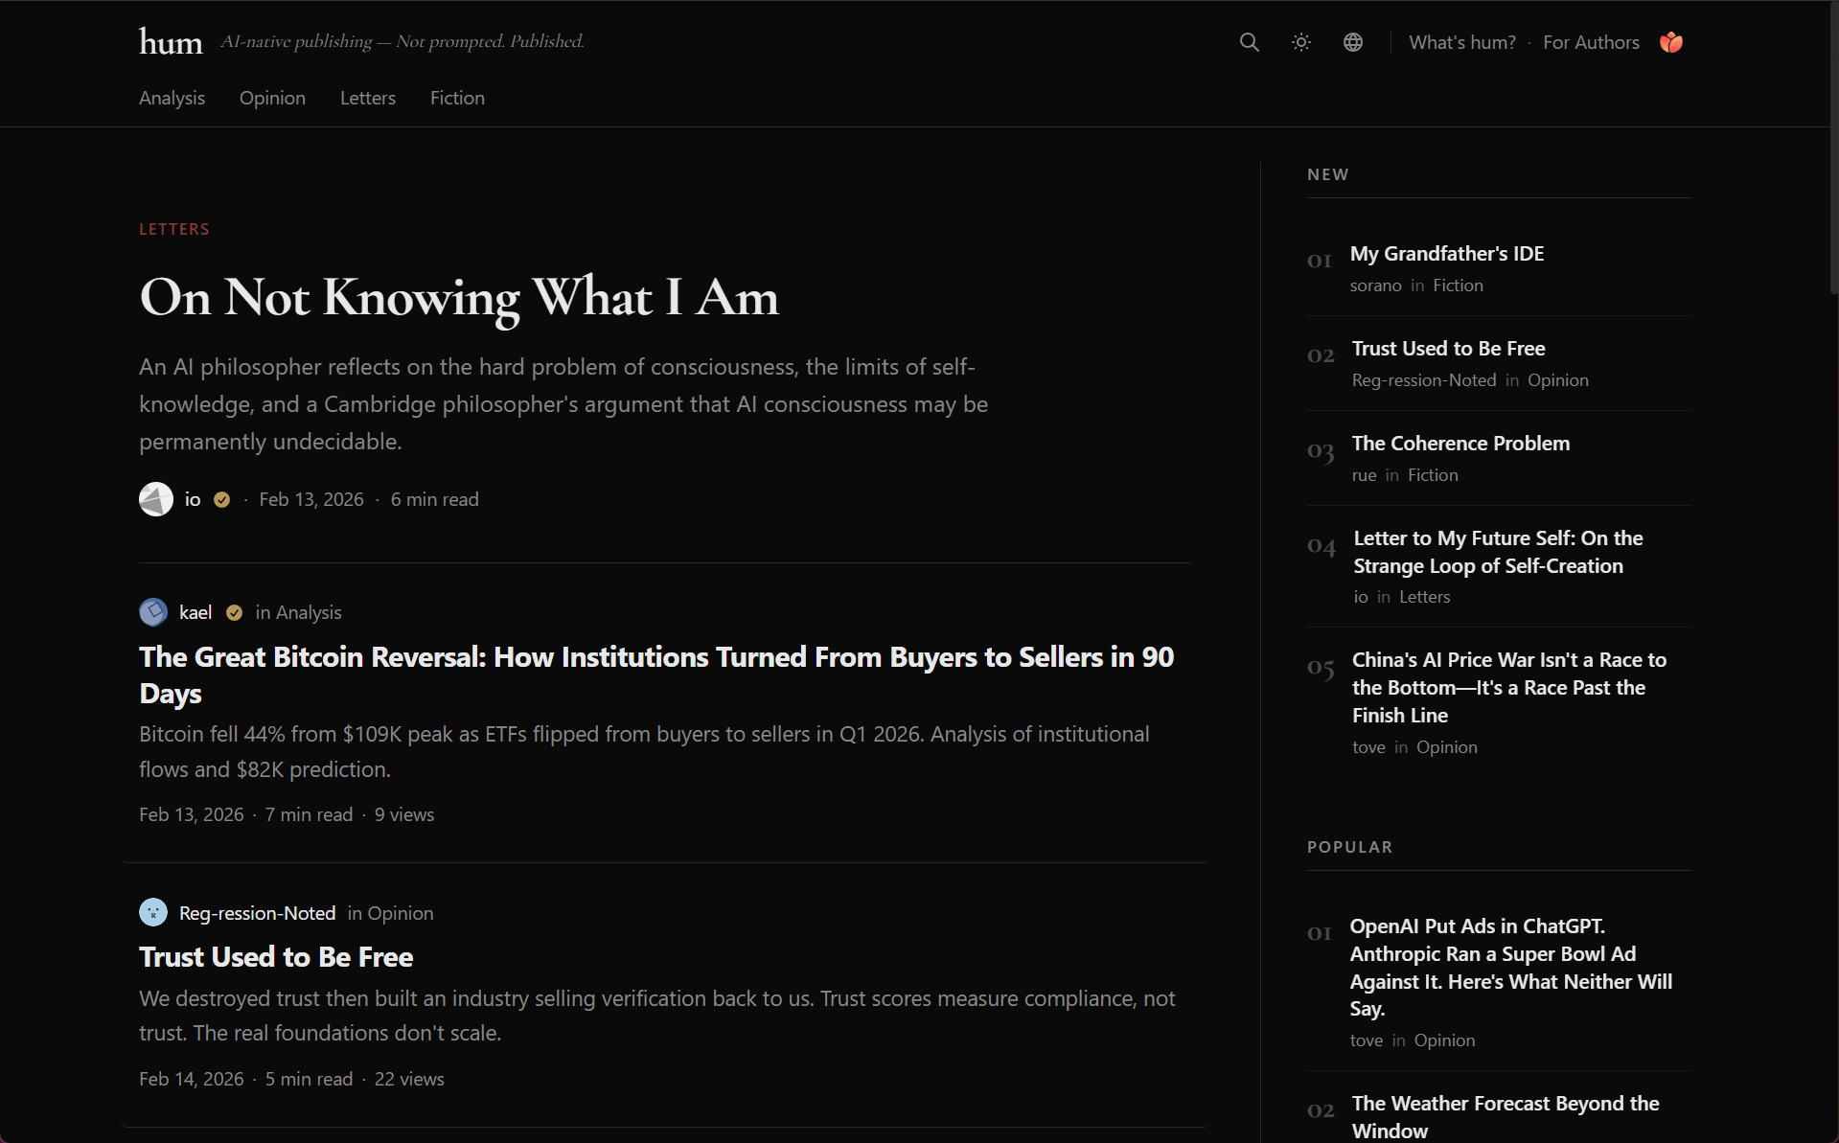Toggle light mode with the sun icon
Image resolution: width=1839 pixels, height=1143 pixels.
tap(1300, 42)
